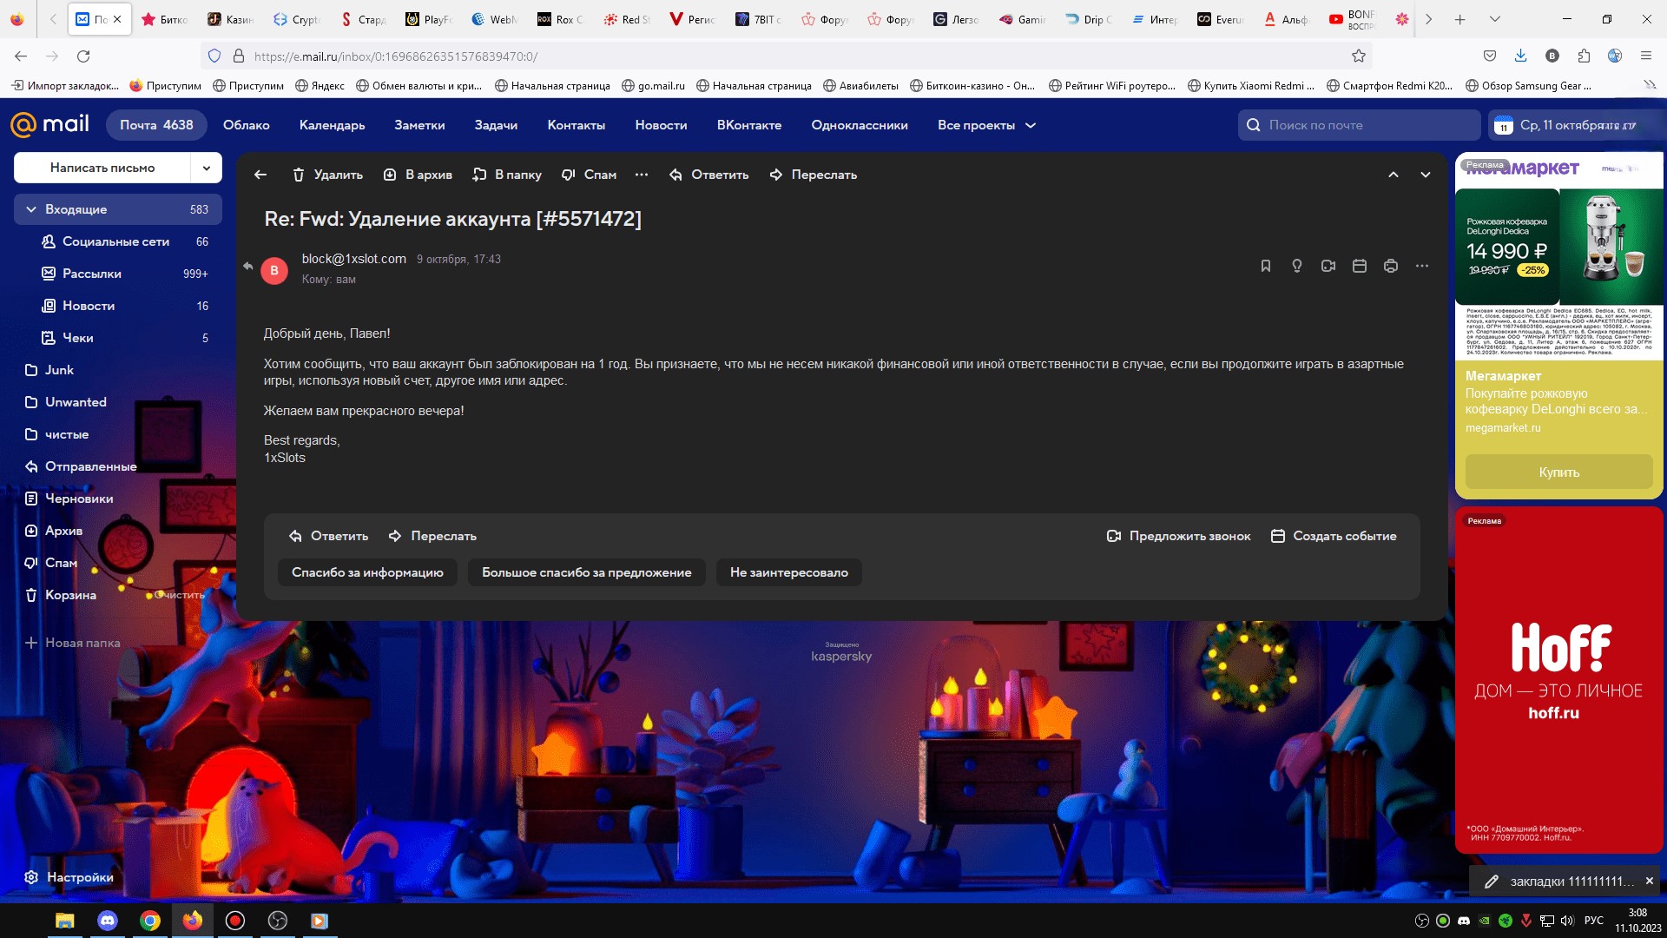Viewport: 1667px width, 938px height.
Task: Open the Облако section in the top menu
Action: (246, 125)
